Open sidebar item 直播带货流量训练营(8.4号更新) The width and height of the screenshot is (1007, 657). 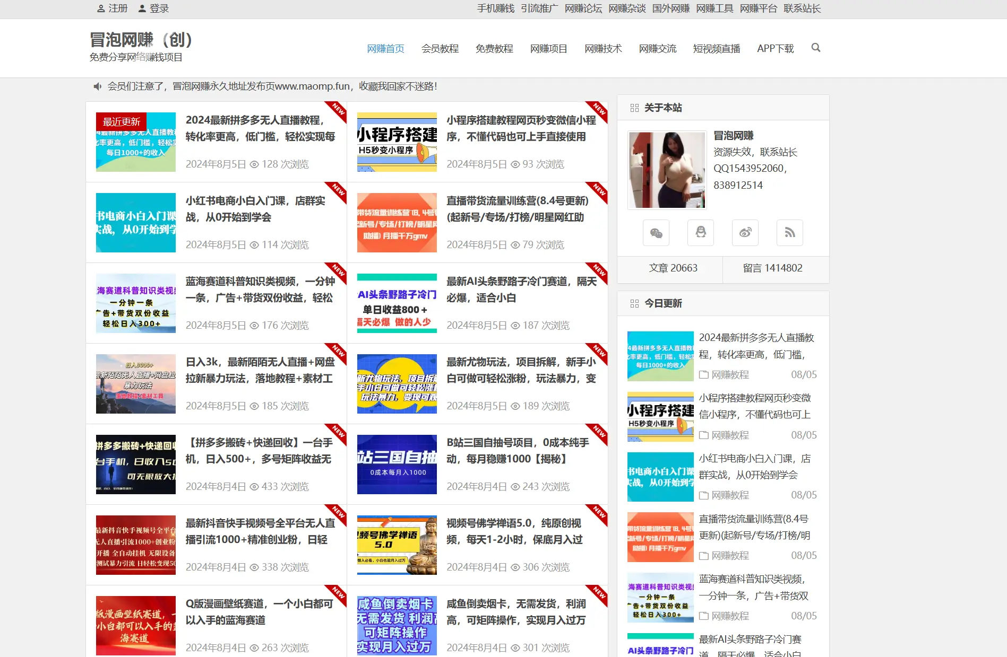[754, 527]
